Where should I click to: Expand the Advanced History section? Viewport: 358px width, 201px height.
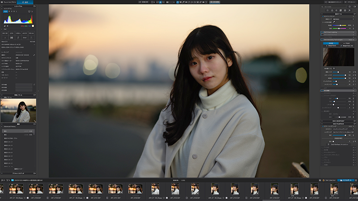point(2,126)
